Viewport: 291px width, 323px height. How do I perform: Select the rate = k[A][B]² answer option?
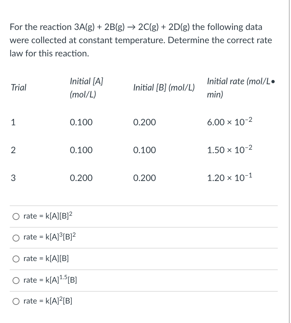pyautogui.click(x=16, y=216)
